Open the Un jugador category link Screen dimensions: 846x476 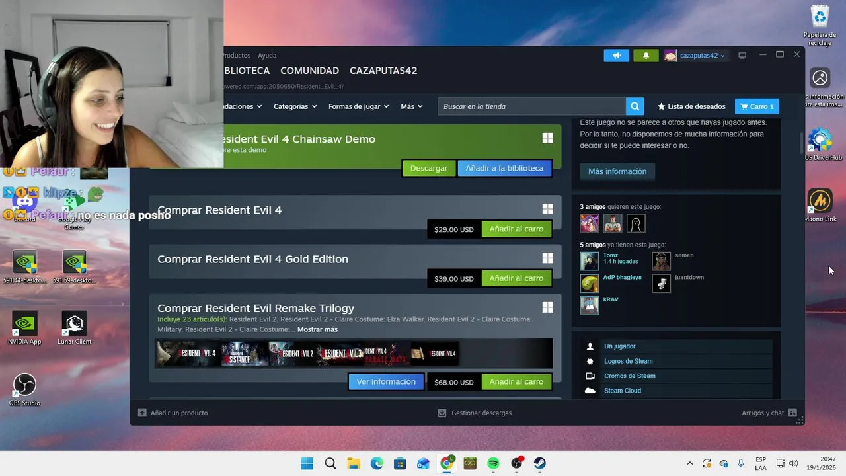point(619,346)
